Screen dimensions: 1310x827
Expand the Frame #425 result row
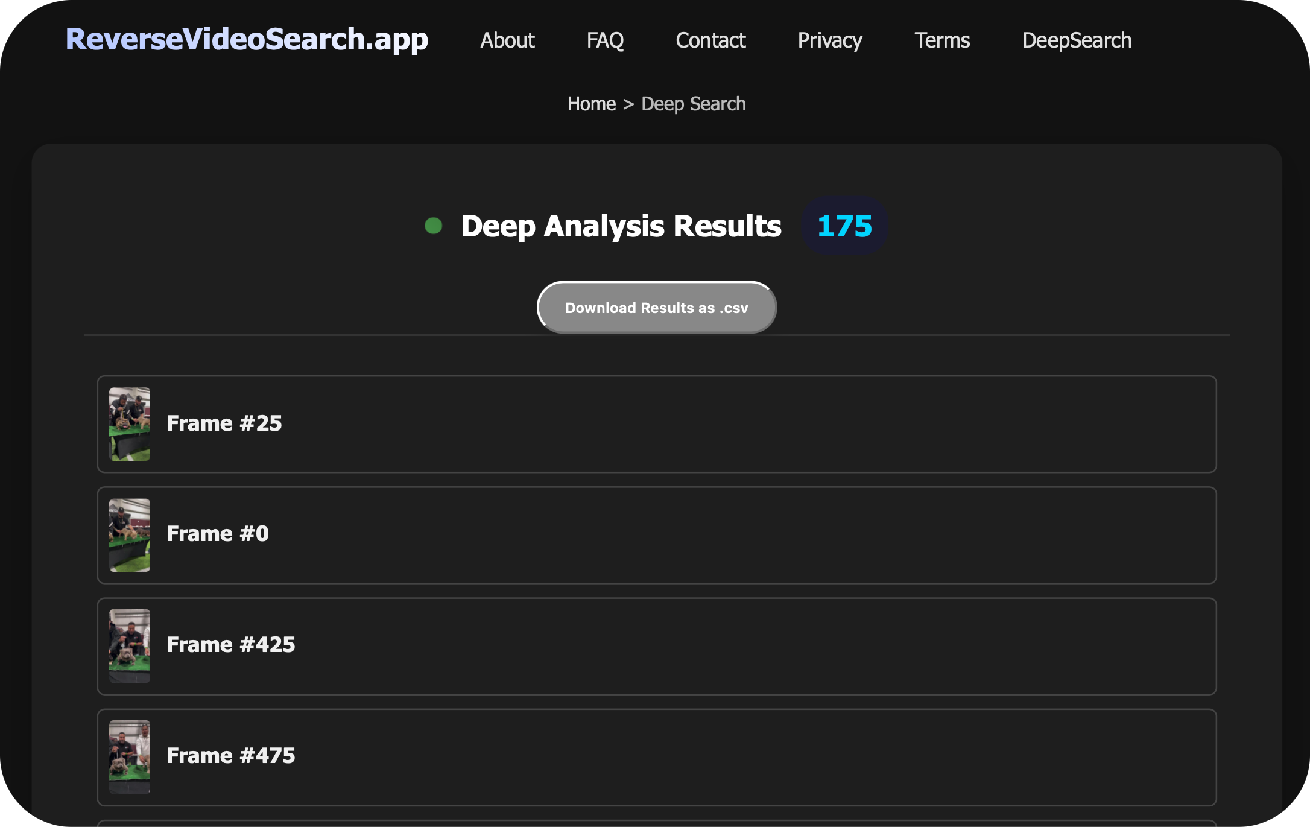point(657,646)
